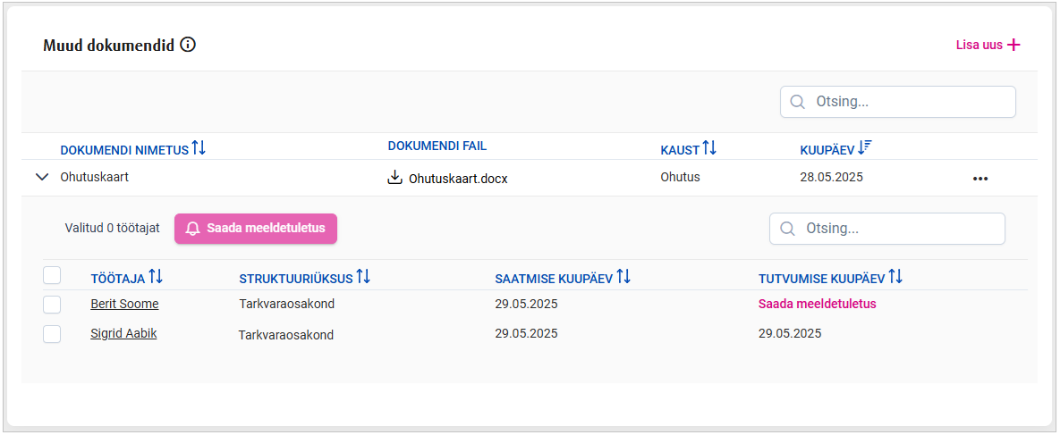Viewport: 1060px width, 435px height.
Task: Sort by Dokumendi nimetus arrows icon
Action: click(199, 148)
